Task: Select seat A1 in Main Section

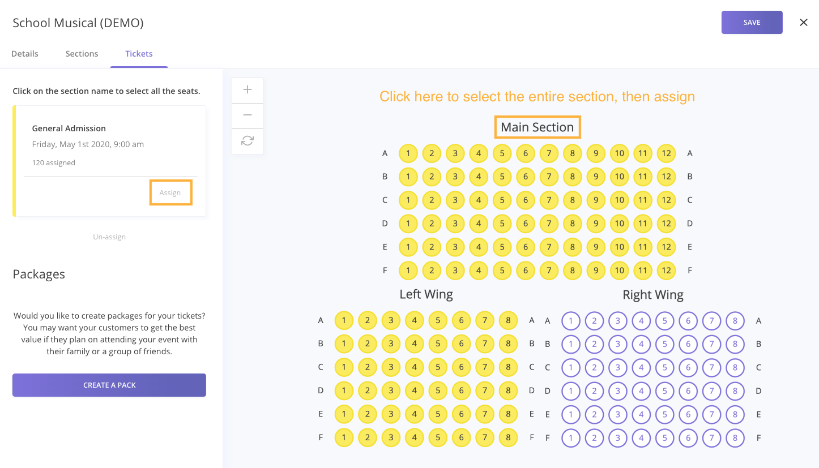Action: pos(408,153)
